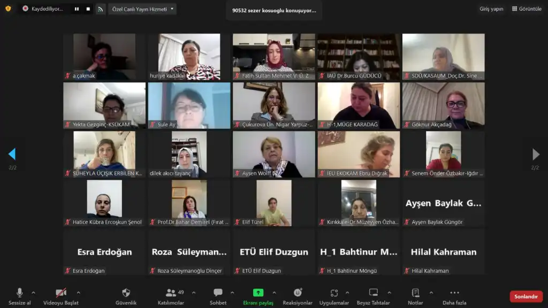This screenshot has height=308, width=548.
Task: Go to next gallery page with right arrow
Action: (535, 155)
